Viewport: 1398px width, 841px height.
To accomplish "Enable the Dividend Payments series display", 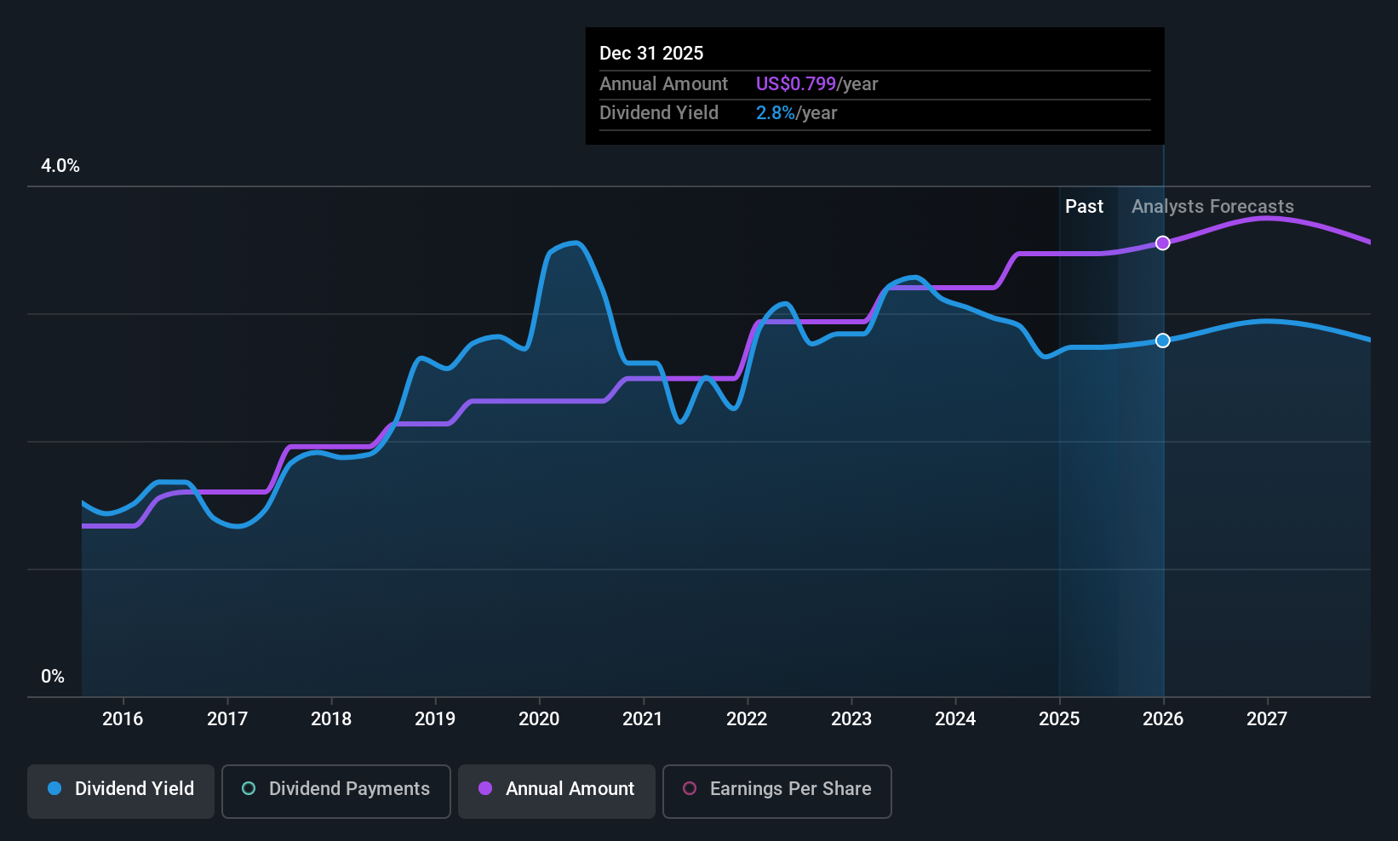I will click(x=335, y=791).
